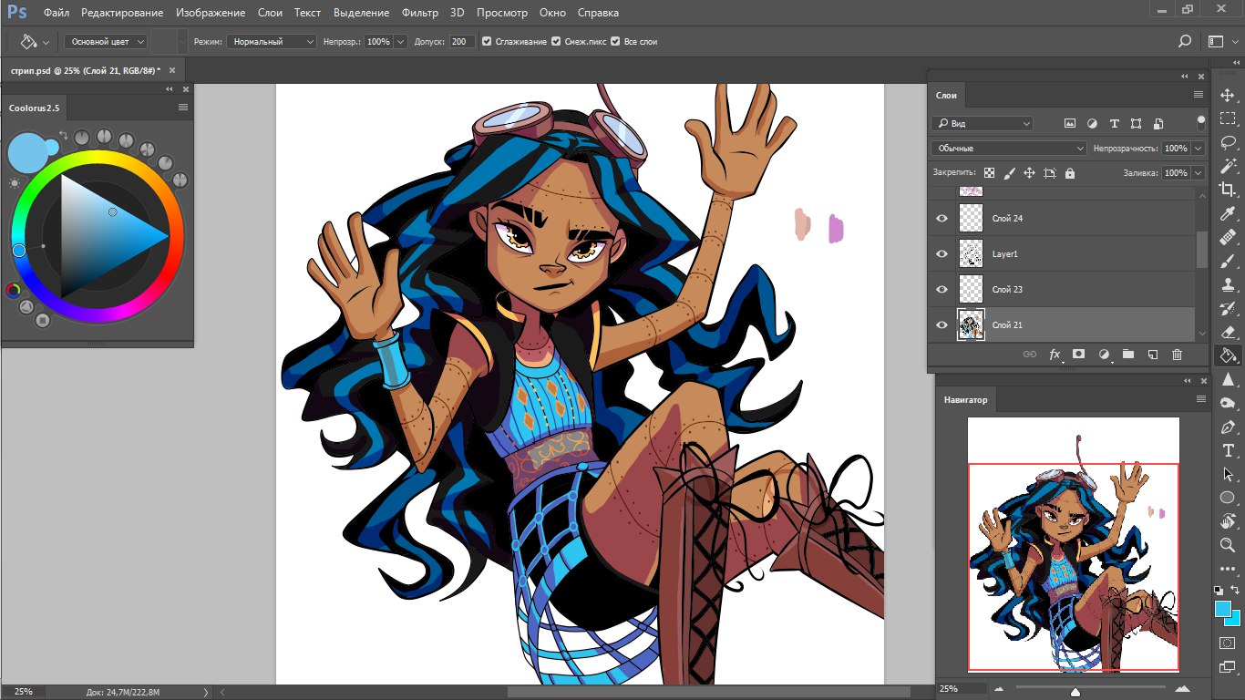Image resolution: width=1245 pixels, height=700 pixels.
Task: Select the Eraser tool
Action: point(1228,333)
